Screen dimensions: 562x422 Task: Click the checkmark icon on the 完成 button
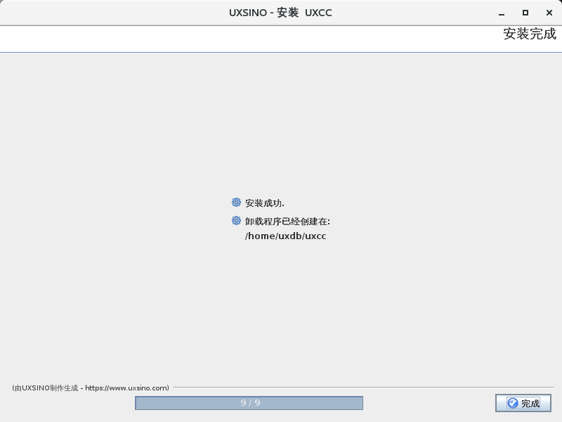coord(513,403)
